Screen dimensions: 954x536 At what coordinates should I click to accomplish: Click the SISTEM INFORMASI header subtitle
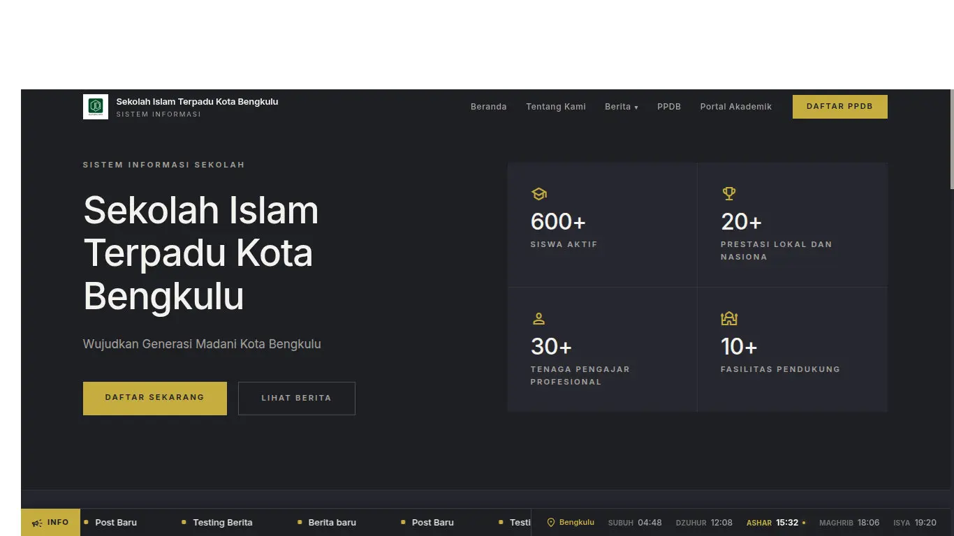click(x=159, y=114)
